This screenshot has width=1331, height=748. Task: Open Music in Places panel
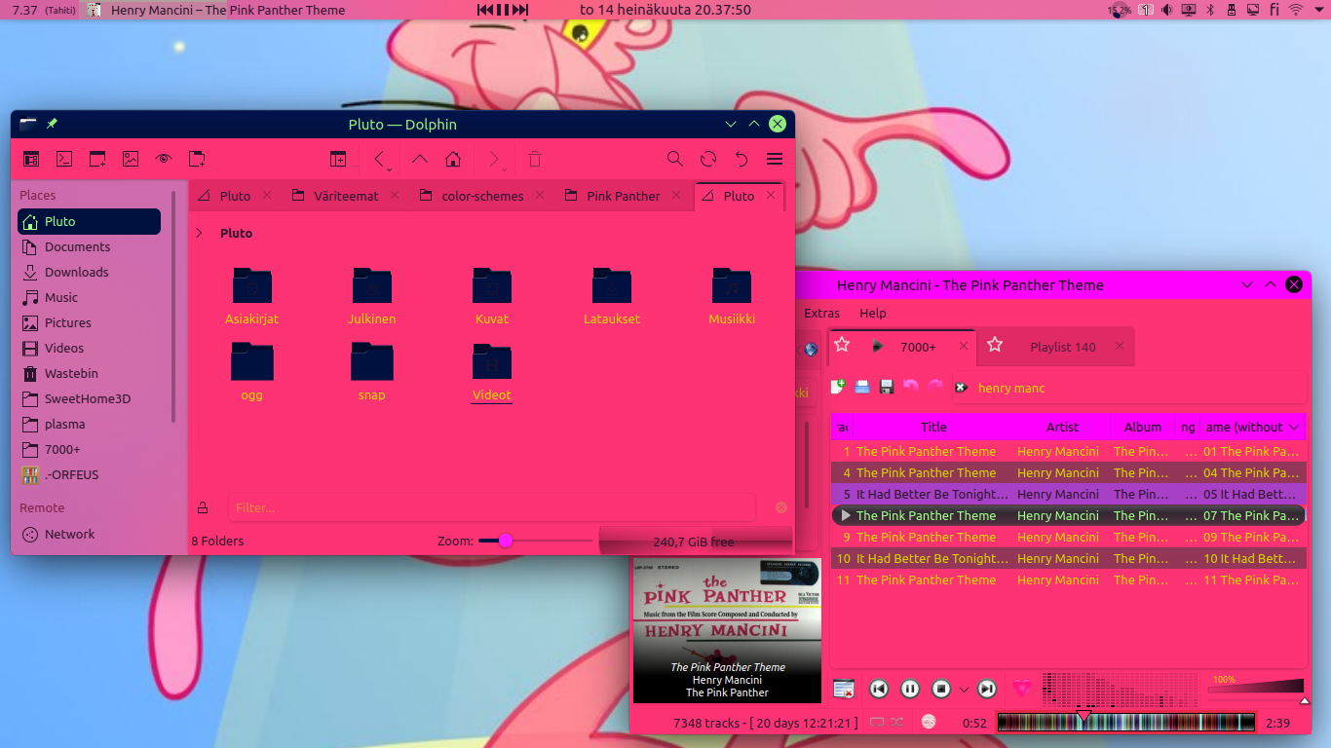(89, 297)
